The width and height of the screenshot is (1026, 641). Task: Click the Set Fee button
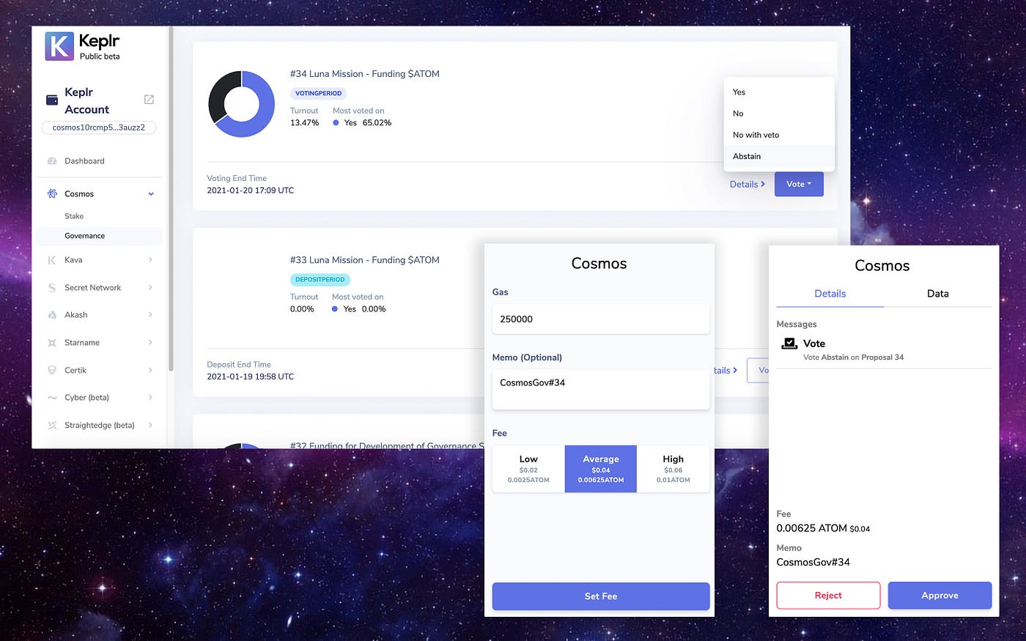coord(601,596)
